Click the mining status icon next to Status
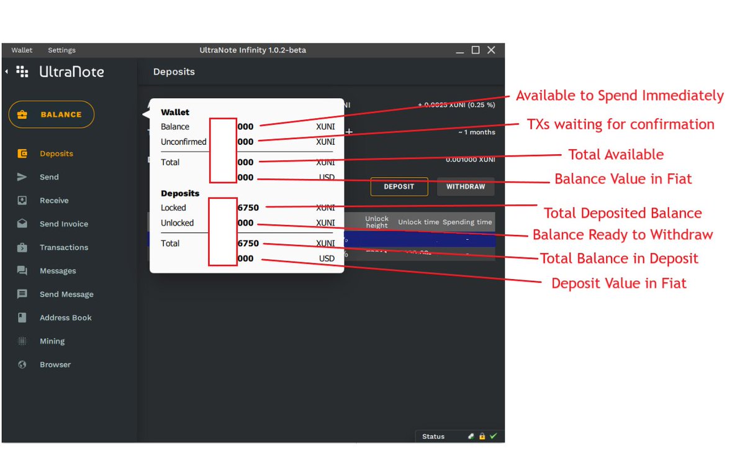The height and width of the screenshot is (453, 745). (x=471, y=436)
